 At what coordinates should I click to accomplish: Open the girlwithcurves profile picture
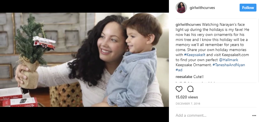tap(181, 8)
